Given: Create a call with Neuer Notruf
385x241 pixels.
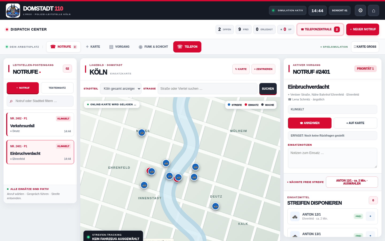Looking at the screenshot, I should pyautogui.click(x=363, y=29).
